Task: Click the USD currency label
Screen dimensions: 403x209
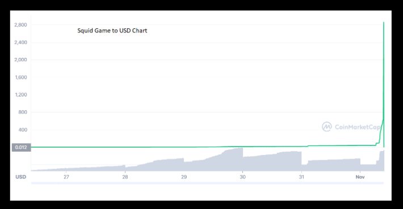Action: pyautogui.click(x=21, y=177)
